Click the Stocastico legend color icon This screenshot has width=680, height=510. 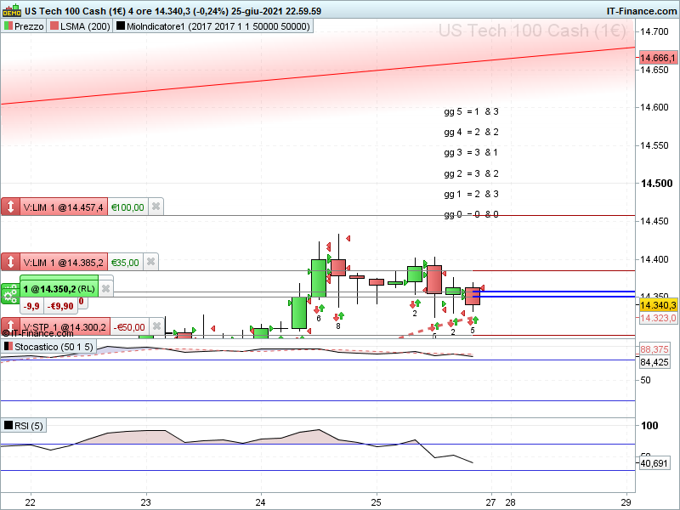point(8,347)
